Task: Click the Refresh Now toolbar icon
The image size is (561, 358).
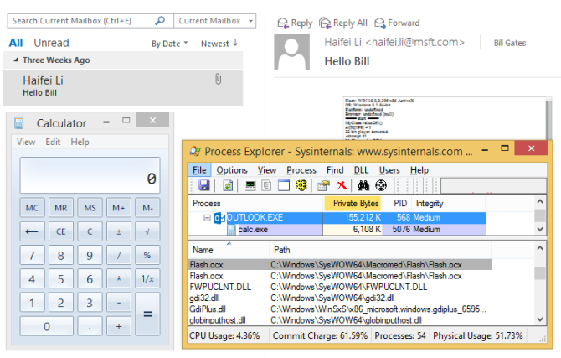Action: point(227,185)
